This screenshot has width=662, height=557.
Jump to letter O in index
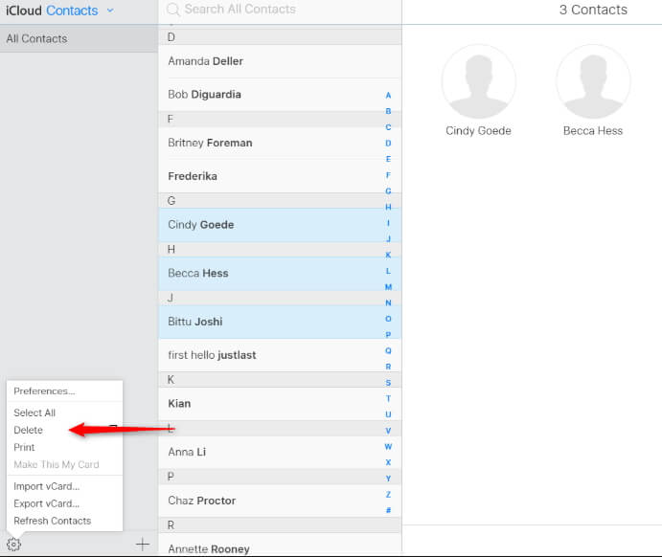point(388,319)
